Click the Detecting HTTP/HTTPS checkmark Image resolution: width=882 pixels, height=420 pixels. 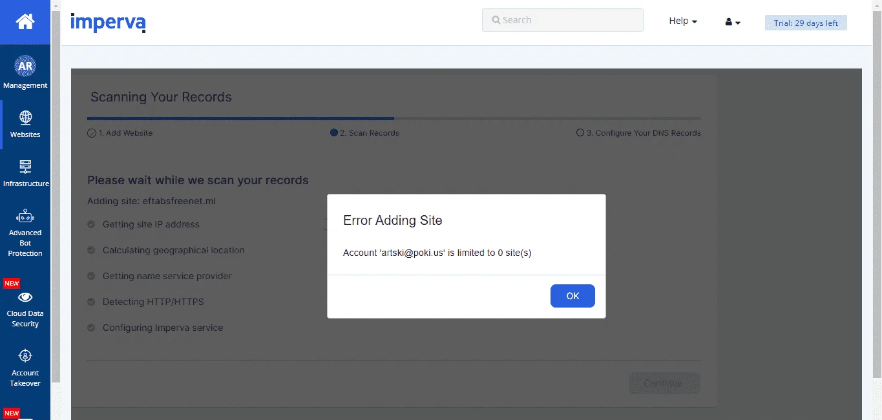tap(91, 302)
